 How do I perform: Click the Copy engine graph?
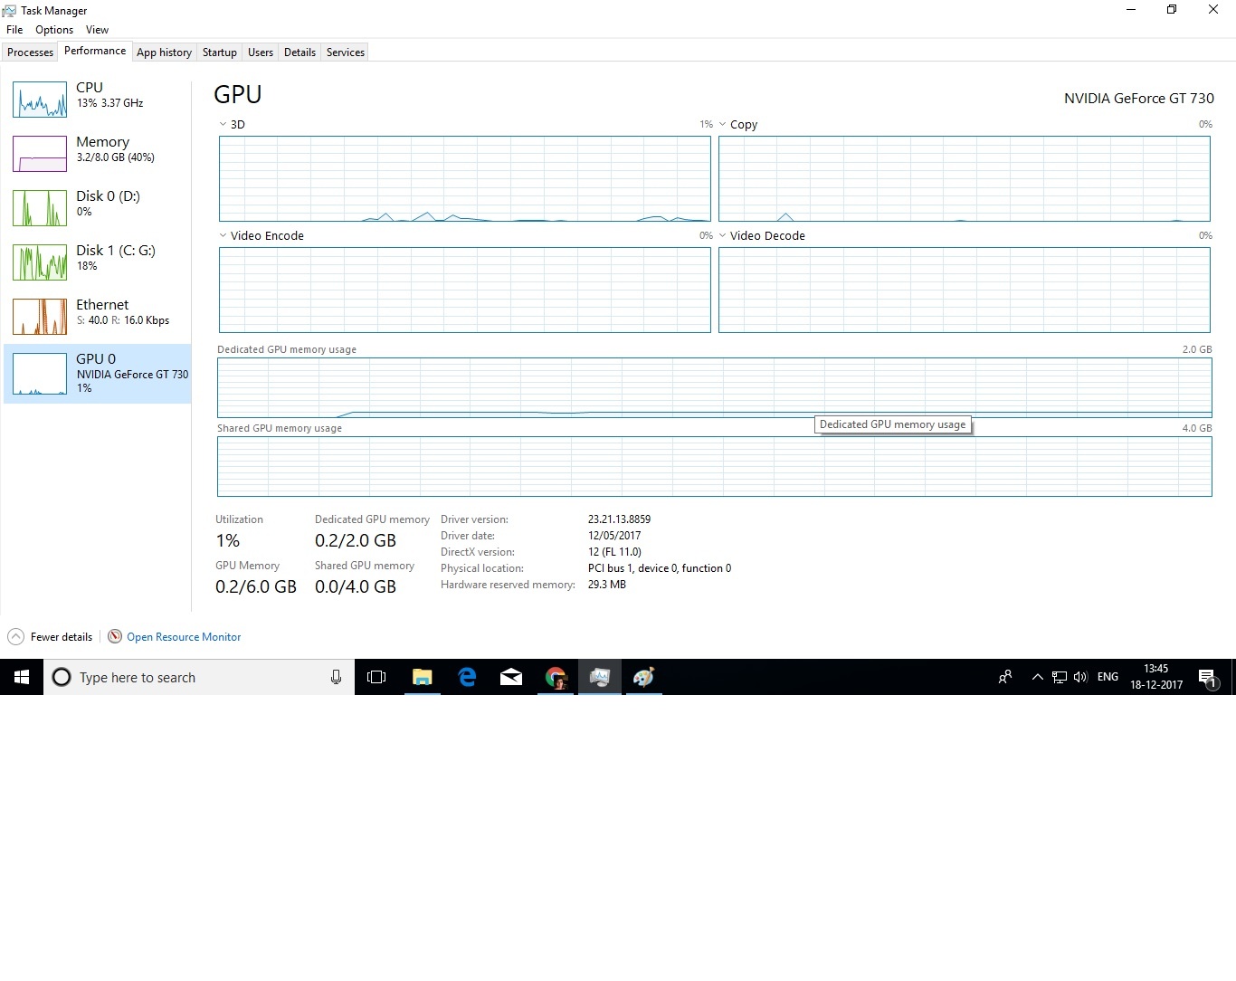[964, 178]
